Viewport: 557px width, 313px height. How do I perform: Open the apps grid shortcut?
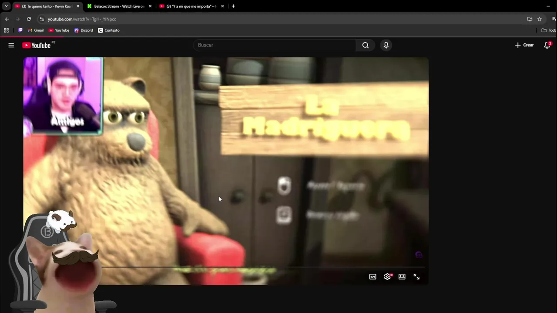coord(6,30)
